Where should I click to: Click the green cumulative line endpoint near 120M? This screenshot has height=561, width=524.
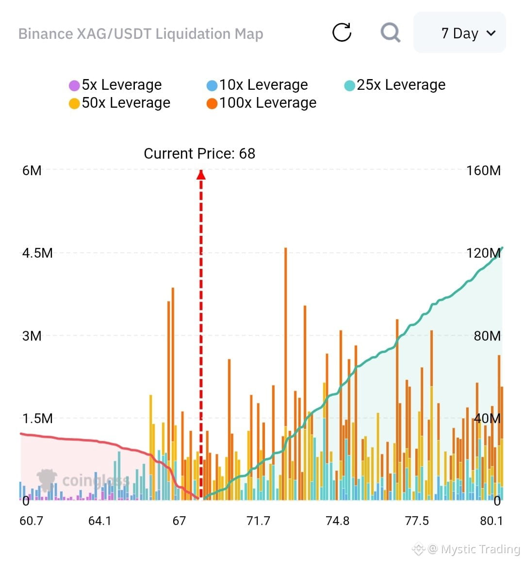(502, 248)
